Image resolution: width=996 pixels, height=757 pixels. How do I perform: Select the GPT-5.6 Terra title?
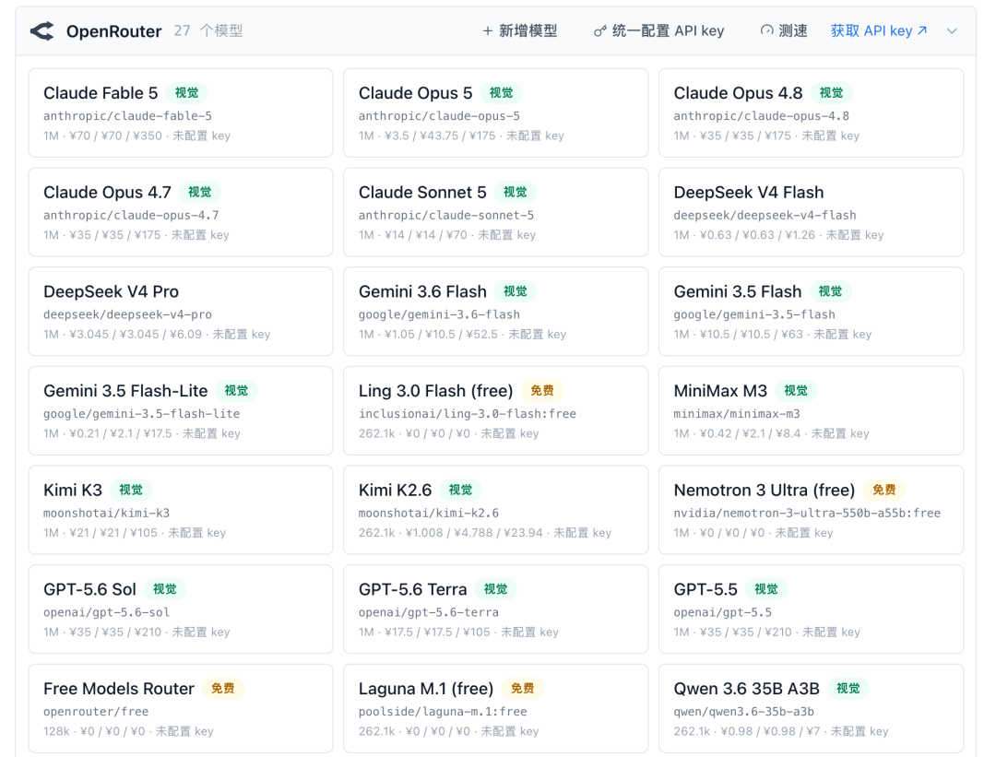(x=413, y=589)
